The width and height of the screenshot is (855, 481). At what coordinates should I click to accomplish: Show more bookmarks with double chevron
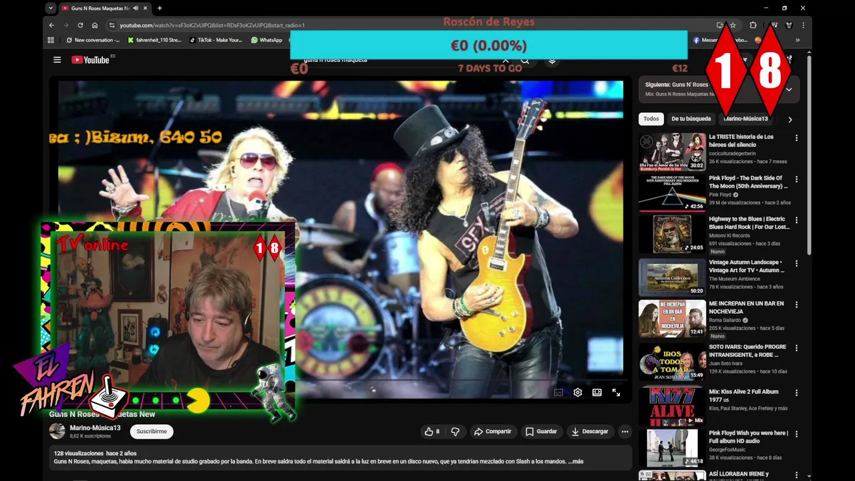click(x=798, y=40)
